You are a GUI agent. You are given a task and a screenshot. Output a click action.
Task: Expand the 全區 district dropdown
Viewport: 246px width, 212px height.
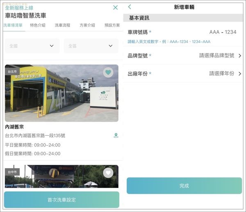pos(91,46)
